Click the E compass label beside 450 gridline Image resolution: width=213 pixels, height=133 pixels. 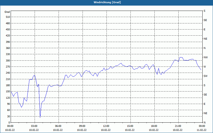(x=204, y=30)
